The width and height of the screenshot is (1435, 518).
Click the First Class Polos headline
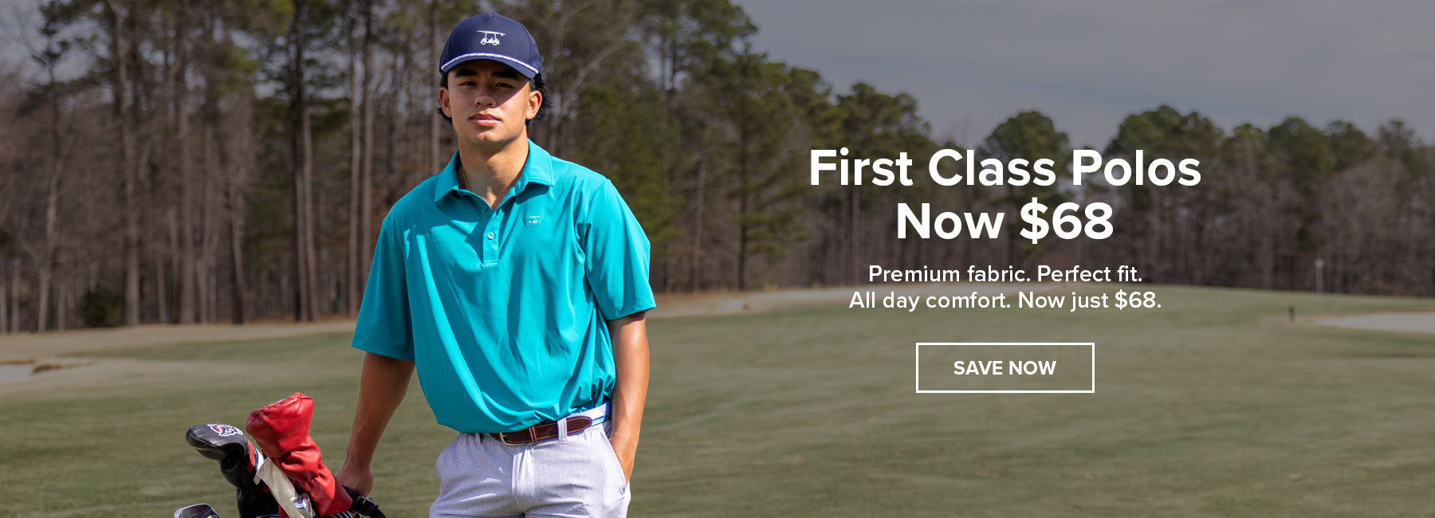(x=1005, y=168)
